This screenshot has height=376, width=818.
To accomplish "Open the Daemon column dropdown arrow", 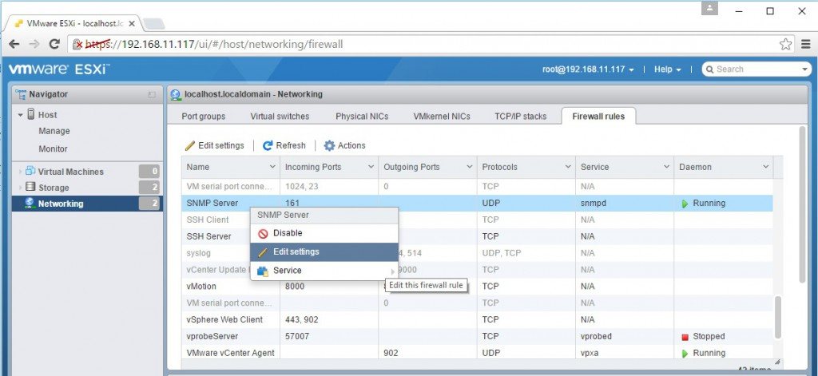I will [x=765, y=167].
